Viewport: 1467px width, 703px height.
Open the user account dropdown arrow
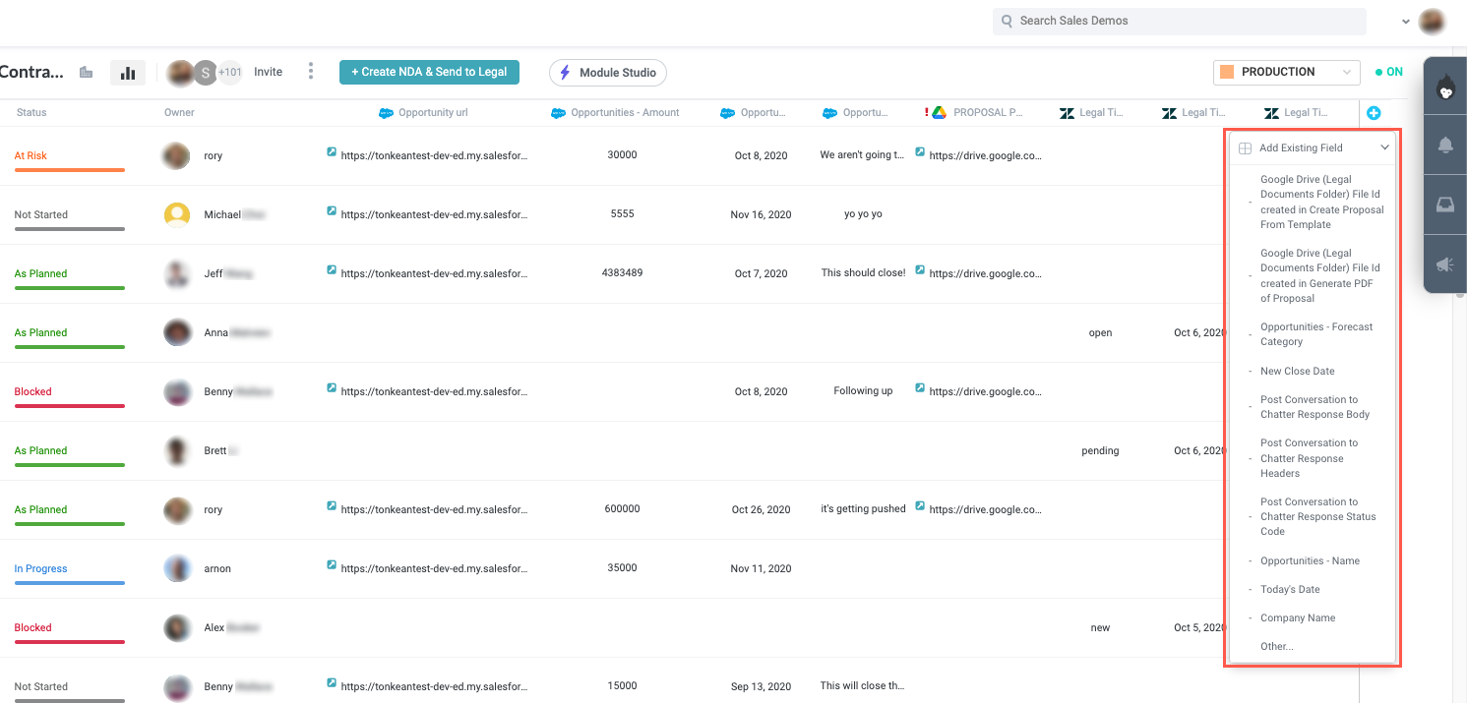(1407, 21)
